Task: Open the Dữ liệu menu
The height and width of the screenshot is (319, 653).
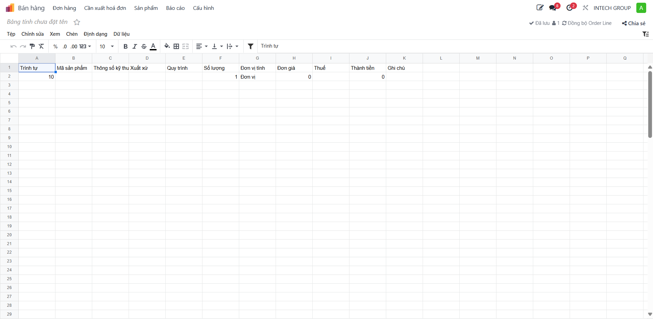Action: point(121,34)
